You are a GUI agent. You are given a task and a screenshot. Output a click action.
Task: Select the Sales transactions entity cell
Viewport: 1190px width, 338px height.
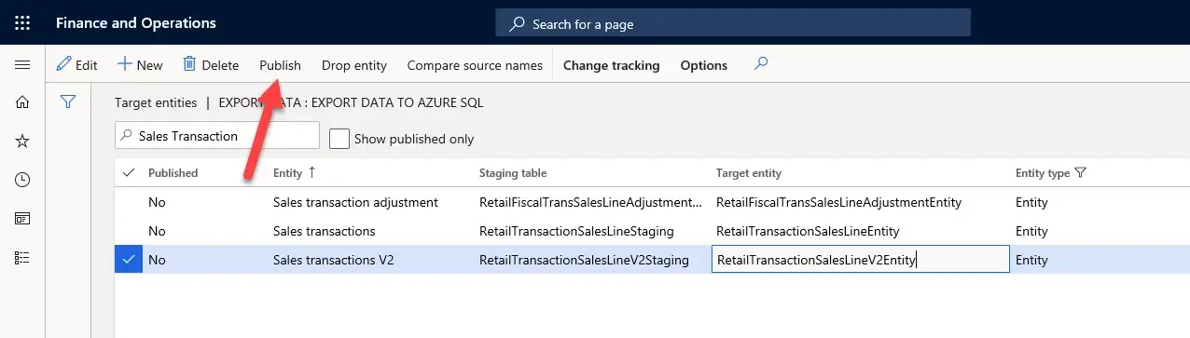325,231
